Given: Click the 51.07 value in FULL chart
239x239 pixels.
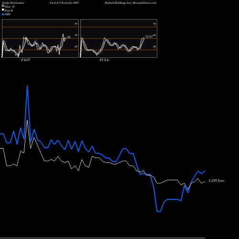Looking at the screenshot, I should pyautogui.click(x=149, y=37).
